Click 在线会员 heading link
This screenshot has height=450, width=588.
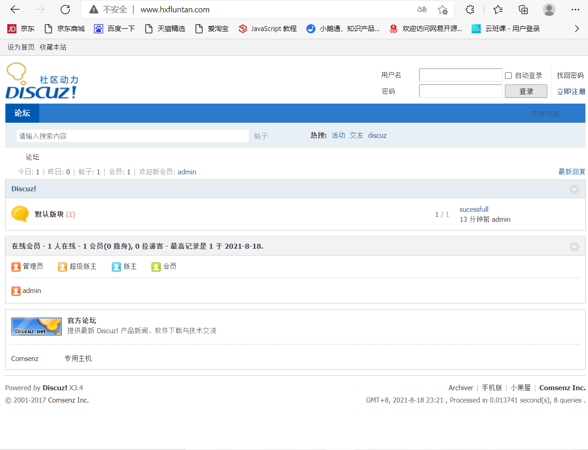[26, 246]
